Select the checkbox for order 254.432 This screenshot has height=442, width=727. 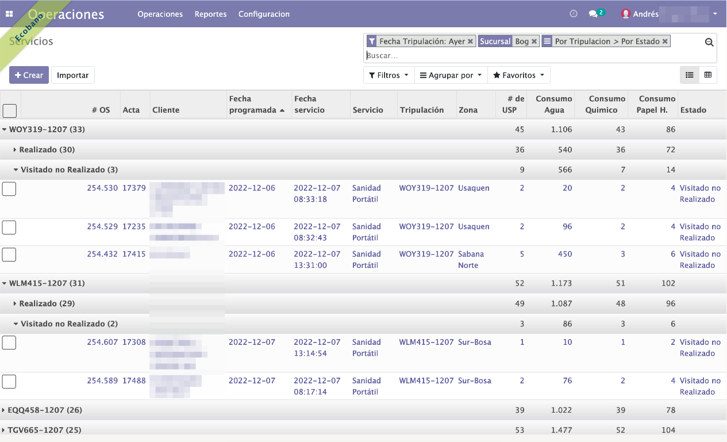(9, 255)
